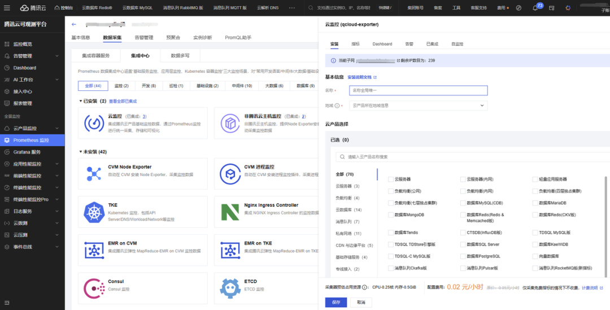
Task: Click the TKE Kubernetes icon
Action: click(94, 212)
